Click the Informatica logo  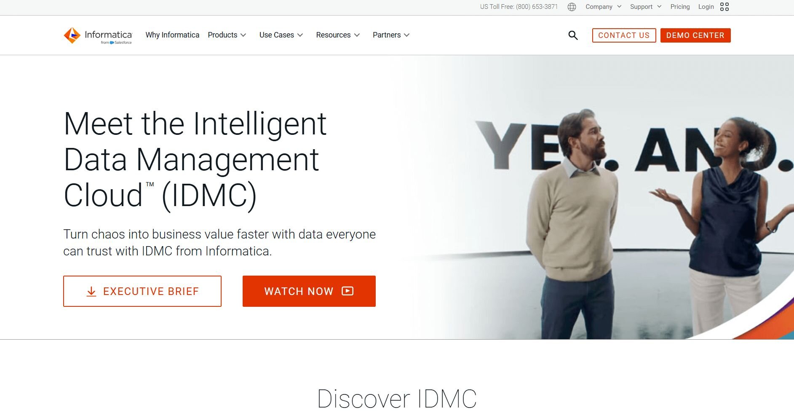[x=98, y=35]
